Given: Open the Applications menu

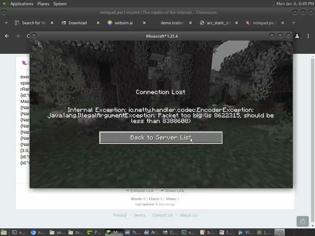Looking at the screenshot, I should (22, 4).
